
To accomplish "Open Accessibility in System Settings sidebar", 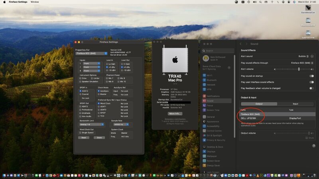I will coord(211,126).
